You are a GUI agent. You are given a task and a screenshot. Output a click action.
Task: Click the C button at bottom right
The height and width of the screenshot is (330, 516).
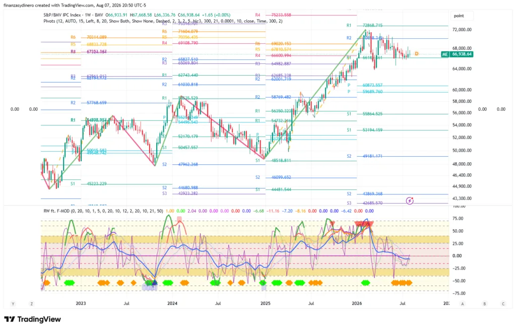pyautogui.click(x=503, y=304)
